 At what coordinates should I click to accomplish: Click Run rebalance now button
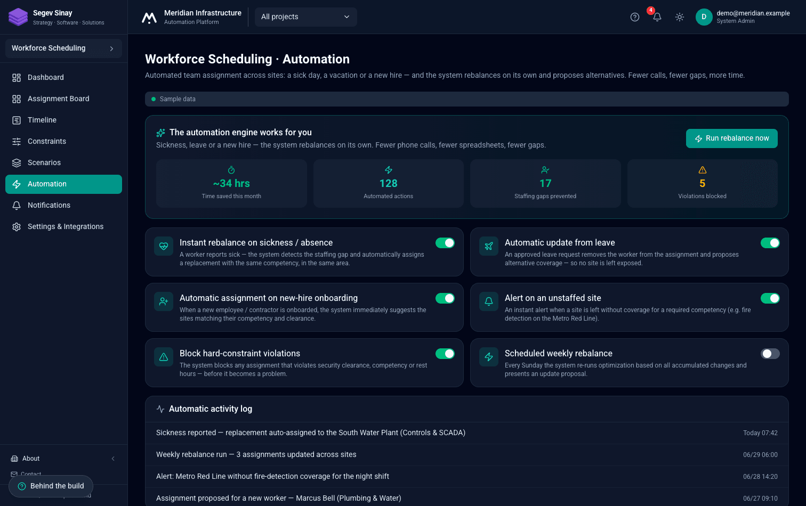tap(731, 138)
